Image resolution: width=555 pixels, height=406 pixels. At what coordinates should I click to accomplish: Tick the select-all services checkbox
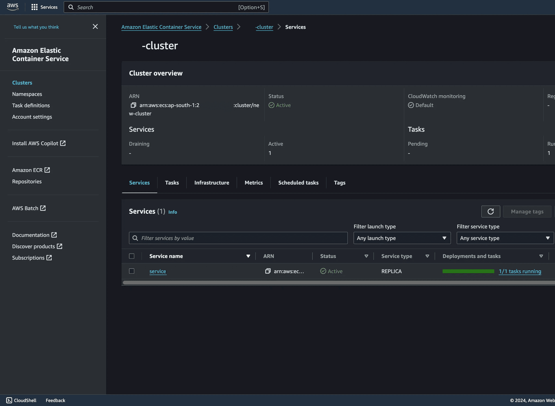[132, 256]
